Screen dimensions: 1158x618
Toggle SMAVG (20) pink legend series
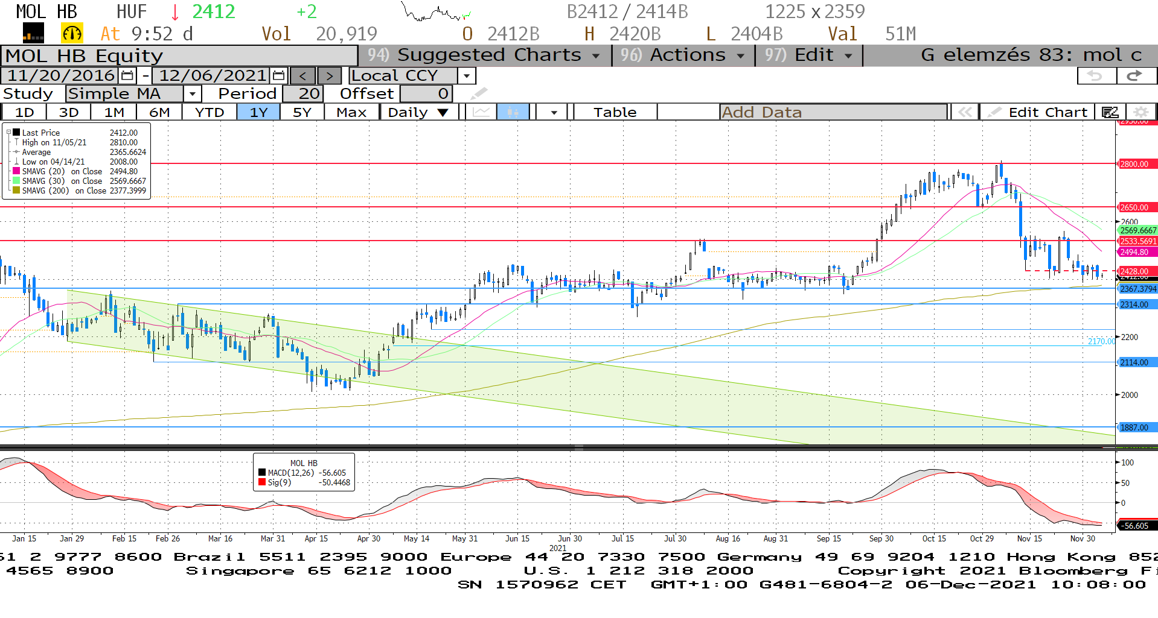[x=17, y=171]
